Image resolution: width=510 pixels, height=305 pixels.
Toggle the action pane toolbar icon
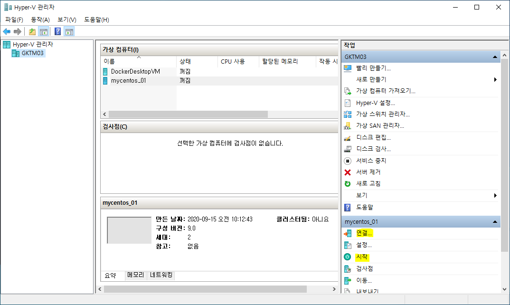pyautogui.click(x=69, y=31)
